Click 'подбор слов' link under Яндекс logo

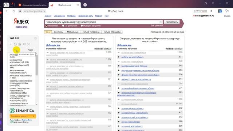click(21, 27)
